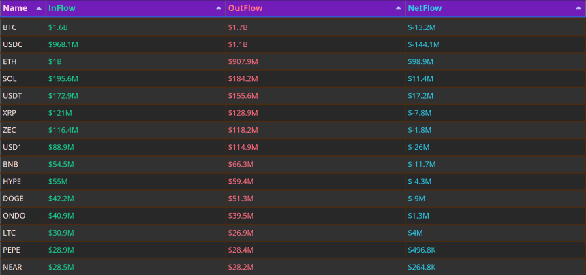Select the DOGE row name
Image resolution: width=586 pixels, height=275 pixels.
click(13, 199)
